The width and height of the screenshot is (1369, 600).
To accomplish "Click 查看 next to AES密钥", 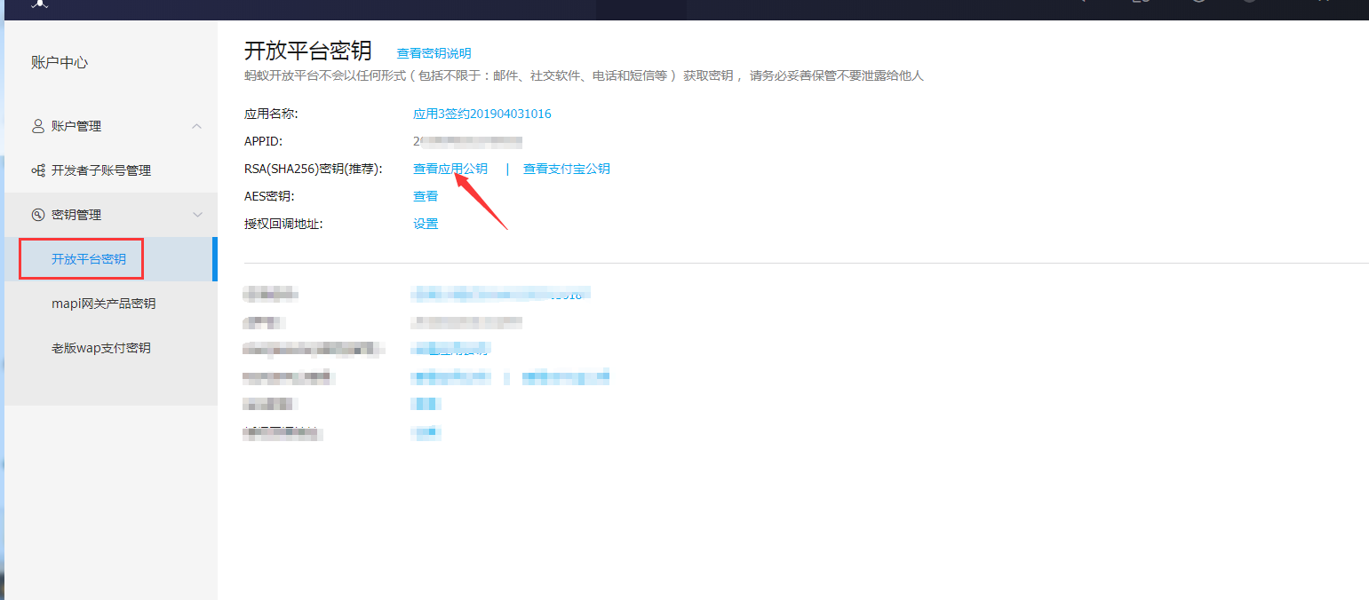I will click(426, 196).
